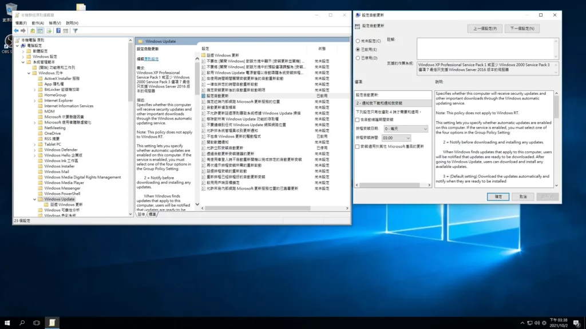Open the scheduled install time 03:00 dropdown
586x329 pixels.
(x=396, y=138)
